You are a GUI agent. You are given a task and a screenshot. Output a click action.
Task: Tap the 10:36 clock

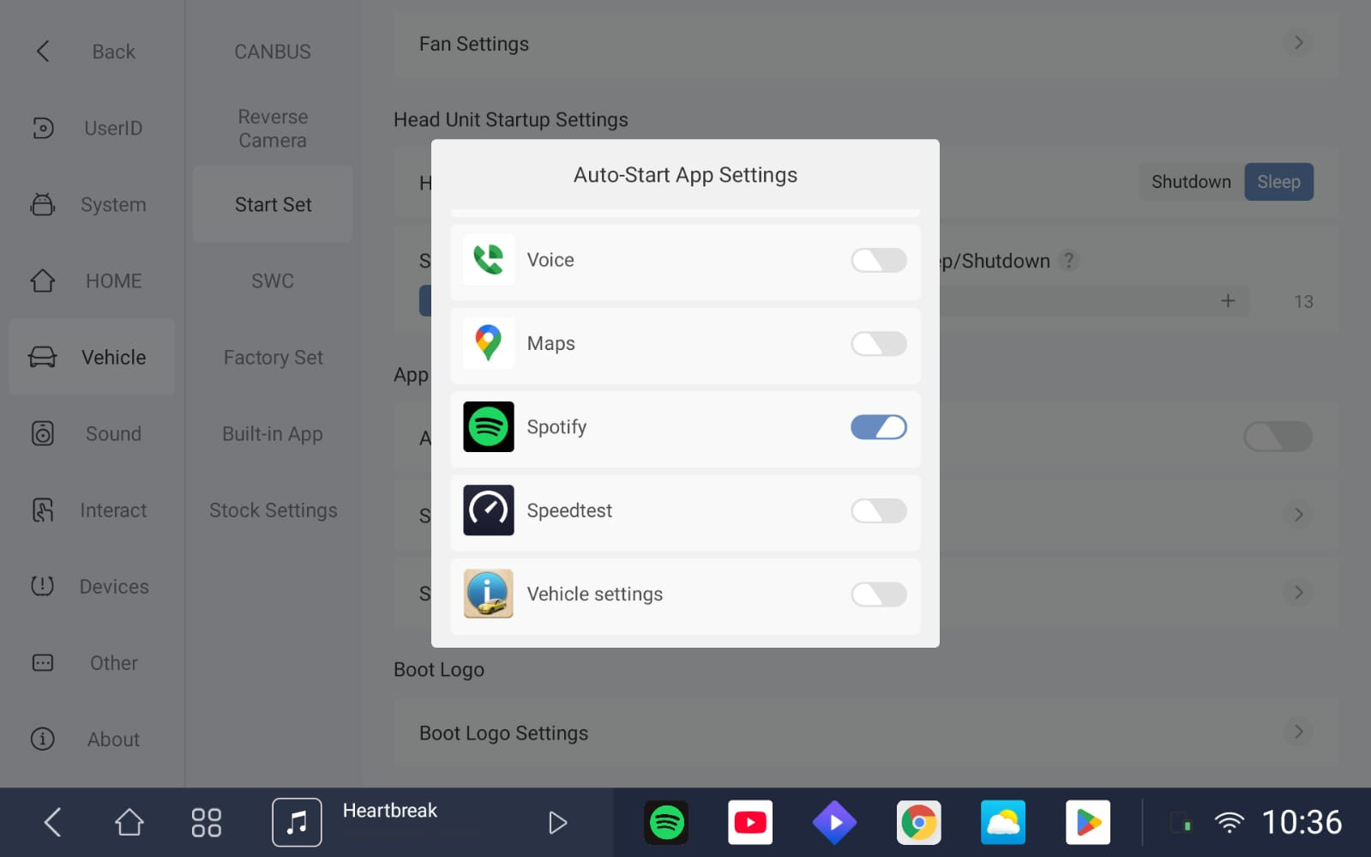click(x=1302, y=822)
